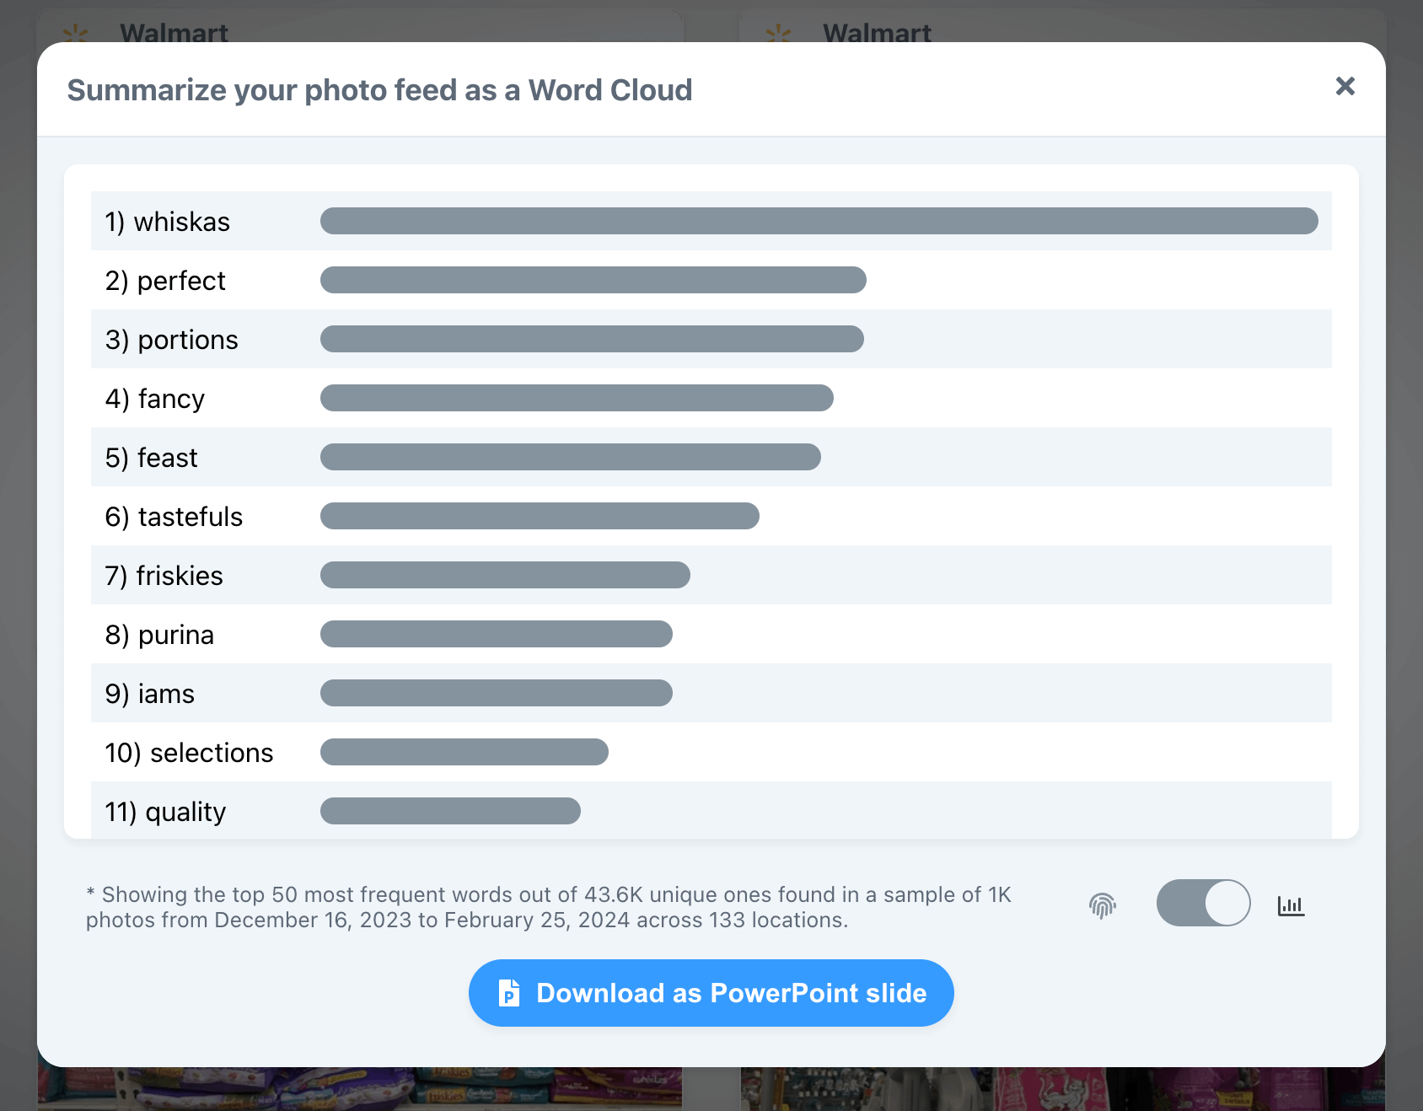
Task: Click the fancy frequency bar
Action: coord(576,398)
